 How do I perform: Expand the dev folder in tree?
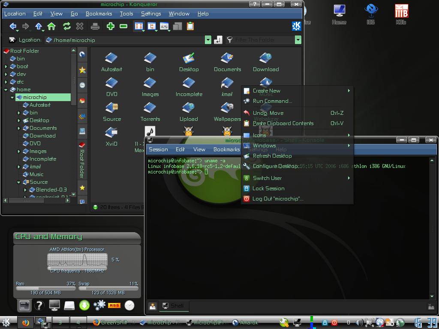click(6, 75)
